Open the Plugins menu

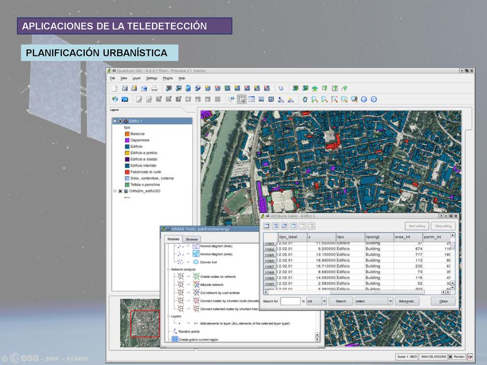pos(168,78)
